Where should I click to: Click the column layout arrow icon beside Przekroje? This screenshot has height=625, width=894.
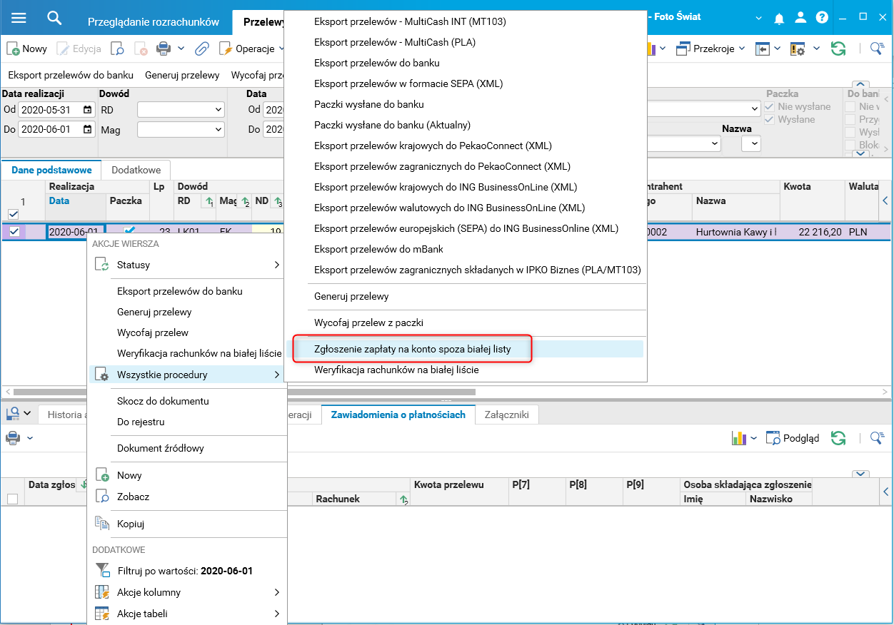pyautogui.click(x=763, y=49)
